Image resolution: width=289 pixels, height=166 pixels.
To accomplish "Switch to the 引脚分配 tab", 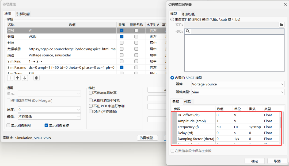I will (189, 14).
